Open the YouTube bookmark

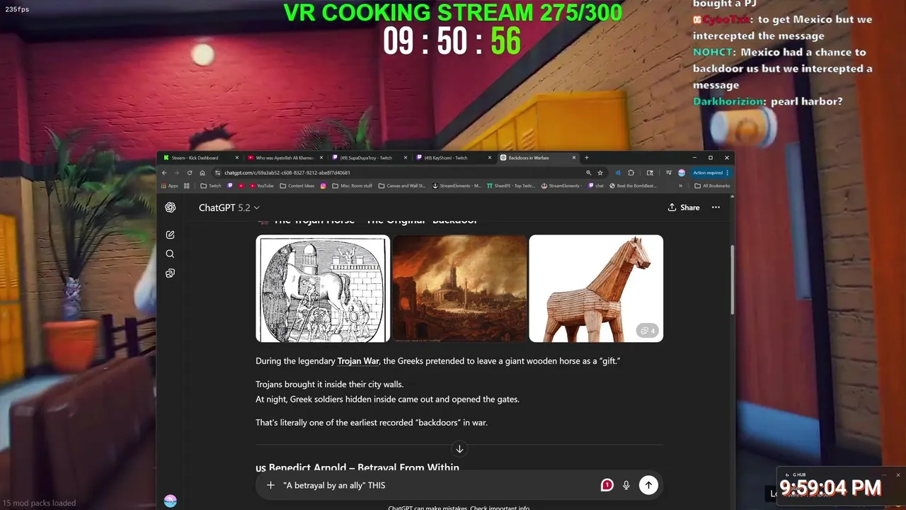coord(261,186)
